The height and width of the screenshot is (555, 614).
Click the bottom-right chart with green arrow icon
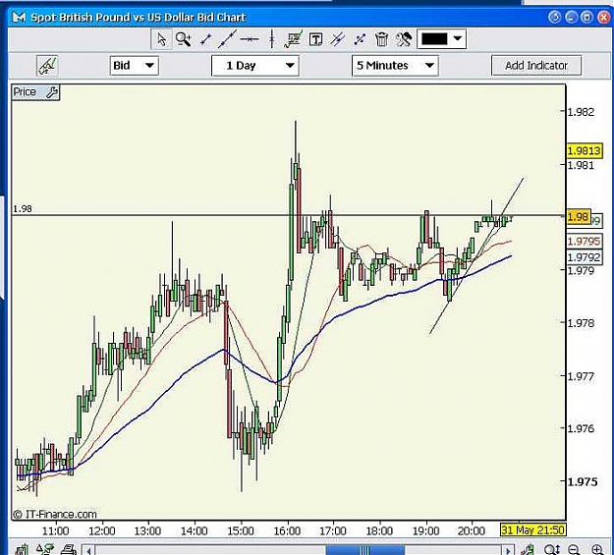[x=529, y=549]
